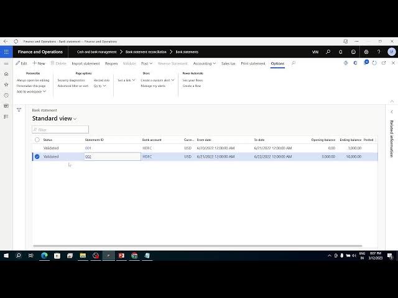Click the Statement ID 002 cell field
The height and width of the screenshot is (298, 398).
[113, 156]
